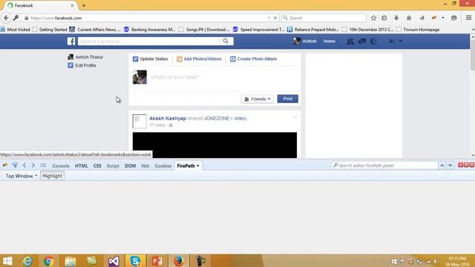Switch to the DOM tab
The image size is (475, 267).
[x=131, y=166]
